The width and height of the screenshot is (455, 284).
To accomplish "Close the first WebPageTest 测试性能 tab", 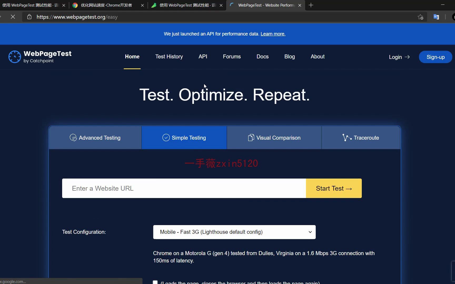I will (x=63, y=5).
